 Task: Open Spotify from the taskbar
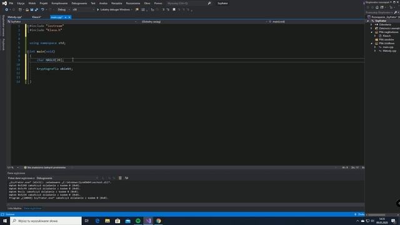point(138,221)
